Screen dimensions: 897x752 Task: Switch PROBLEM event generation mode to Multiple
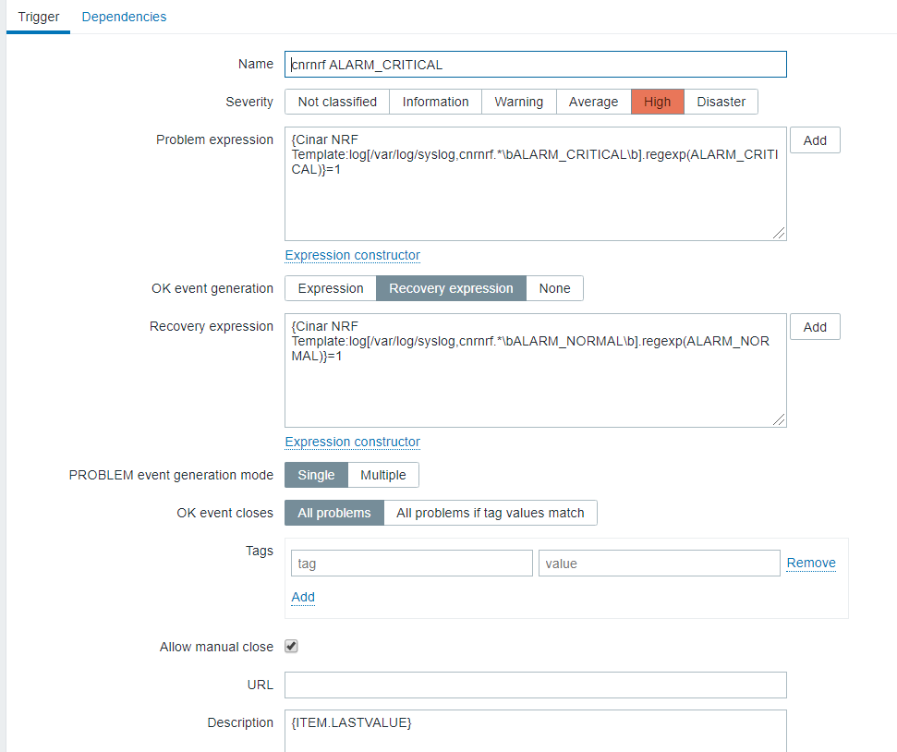(x=382, y=475)
